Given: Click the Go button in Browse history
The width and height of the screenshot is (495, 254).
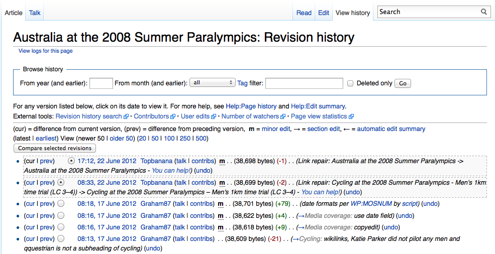Looking at the screenshot, I should [x=403, y=84].
